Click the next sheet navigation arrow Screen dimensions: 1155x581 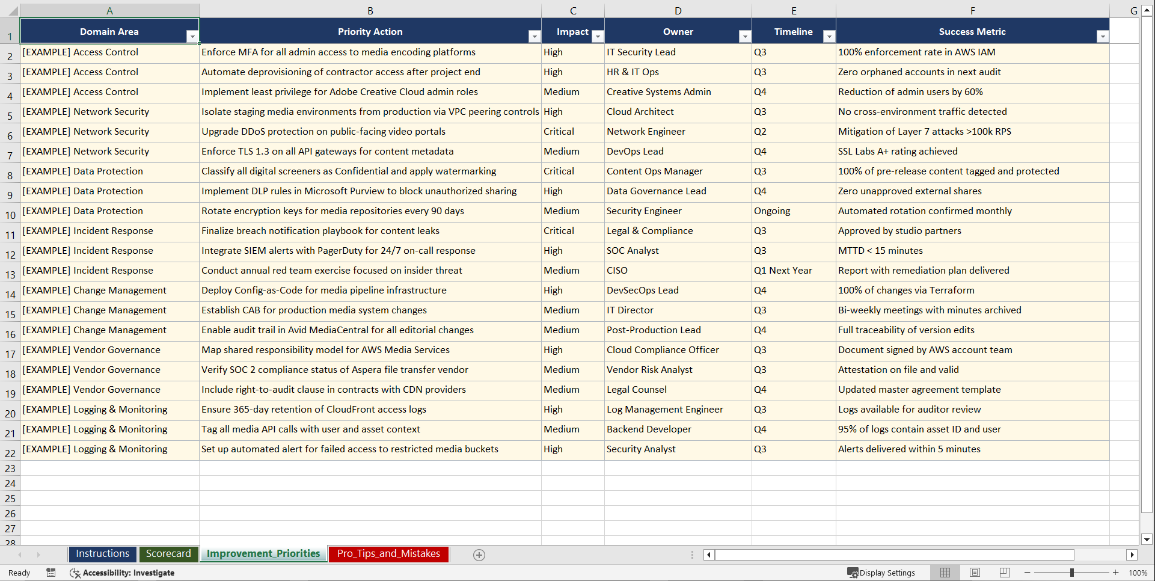(x=38, y=555)
